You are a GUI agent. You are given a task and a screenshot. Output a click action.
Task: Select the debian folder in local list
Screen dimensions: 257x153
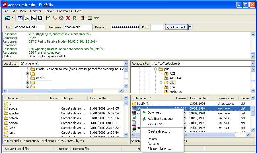click(x=13, y=118)
